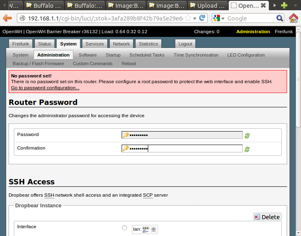Open the LED Configuration sub-tab

click(246, 55)
